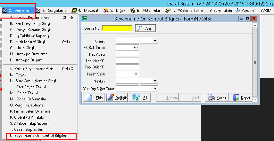Click the Mevzuat books icon
Image resolution: width=274 pixels, height=141 pixels.
74,11
